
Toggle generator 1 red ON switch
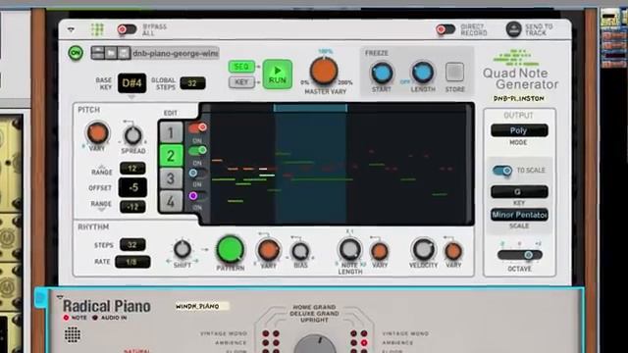pyautogui.click(x=197, y=127)
